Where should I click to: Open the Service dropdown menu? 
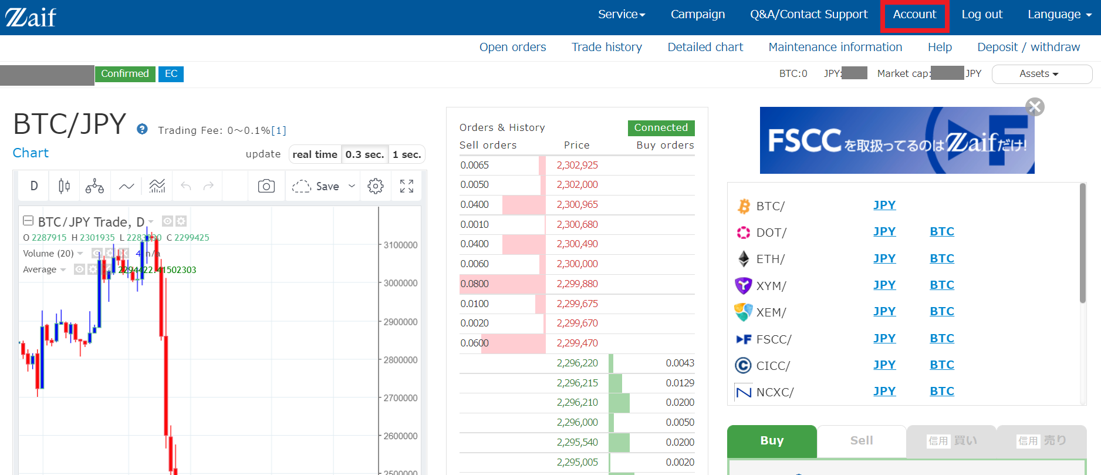(622, 15)
